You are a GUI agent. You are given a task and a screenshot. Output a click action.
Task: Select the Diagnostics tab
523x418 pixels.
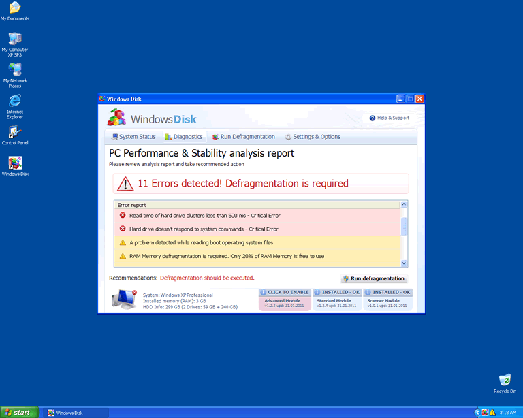pyautogui.click(x=184, y=137)
